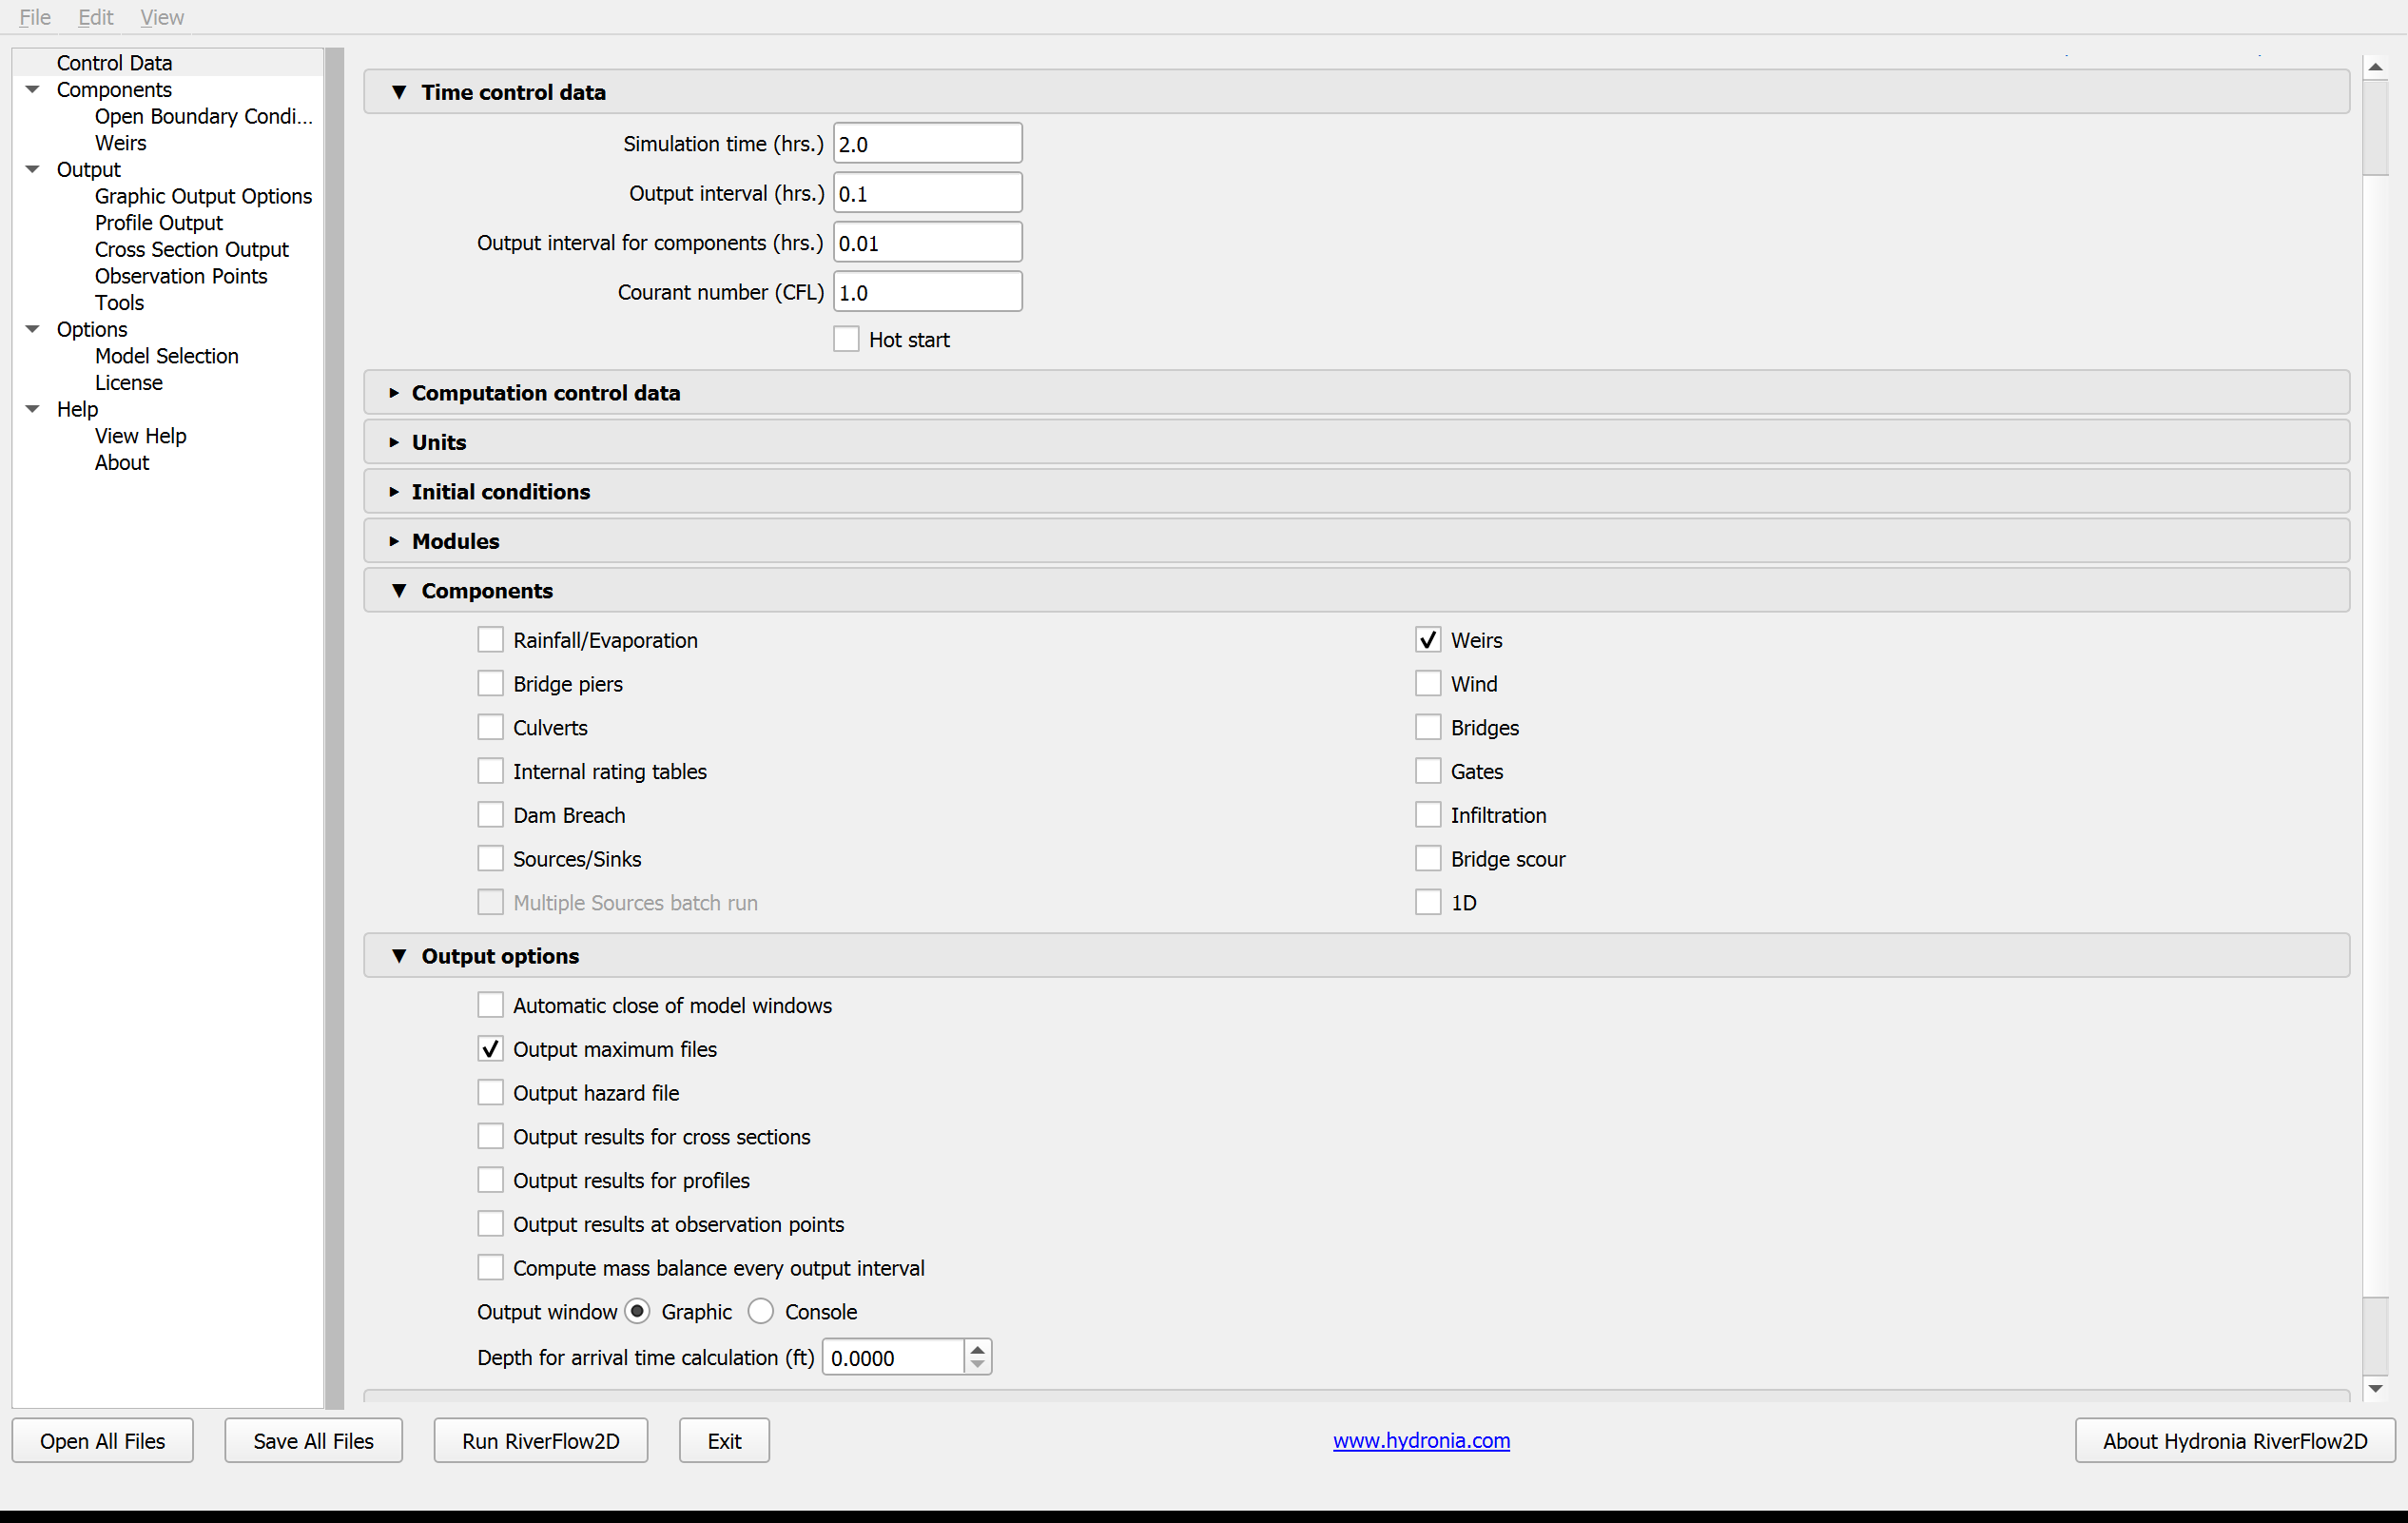Click the Save All Files button

tap(314, 1441)
